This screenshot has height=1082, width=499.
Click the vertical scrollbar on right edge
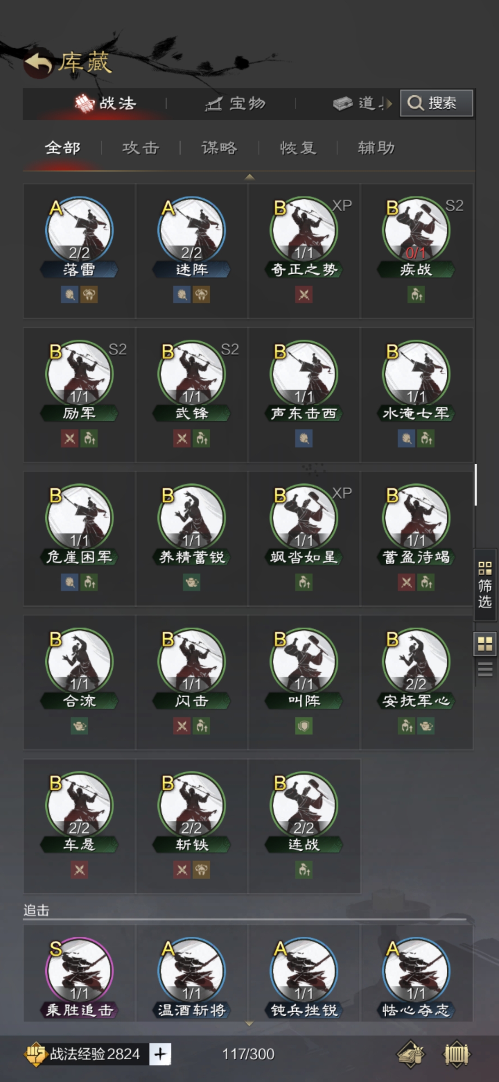[475, 485]
